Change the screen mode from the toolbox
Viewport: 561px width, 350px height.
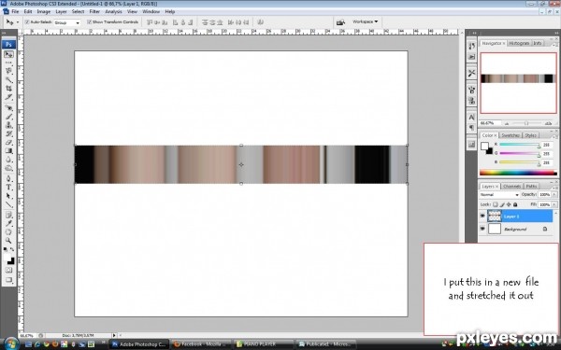(x=8, y=280)
